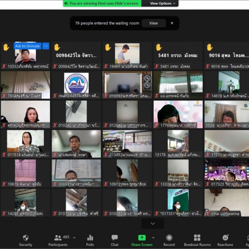Expand the caret next to Participants
The width and height of the screenshot is (249, 249).
click(x=74, y=238)
